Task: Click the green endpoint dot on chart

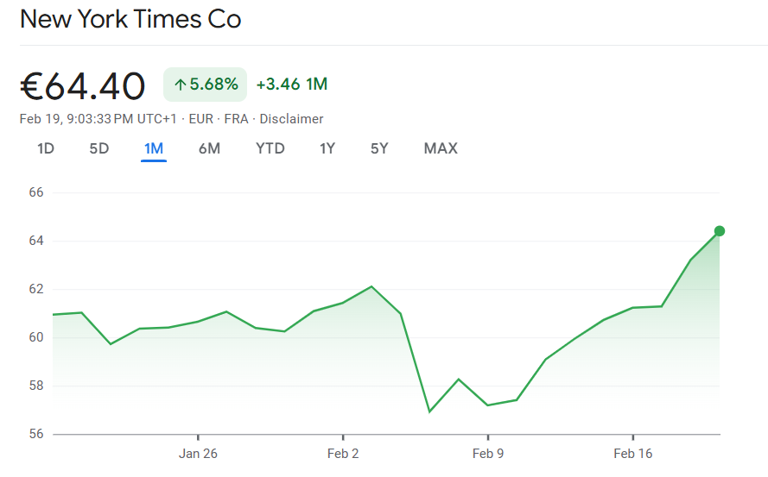Action: [x=719, y=231]
